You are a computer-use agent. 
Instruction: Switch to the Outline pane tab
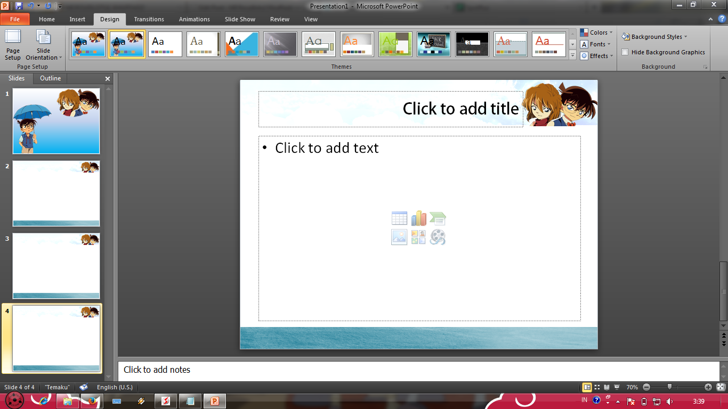pos(51,78)
